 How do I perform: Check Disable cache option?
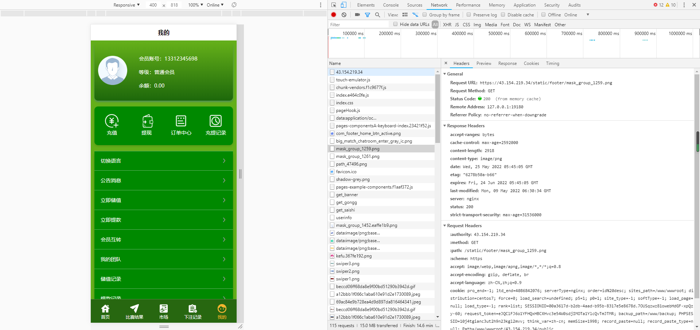coord(503,15)
